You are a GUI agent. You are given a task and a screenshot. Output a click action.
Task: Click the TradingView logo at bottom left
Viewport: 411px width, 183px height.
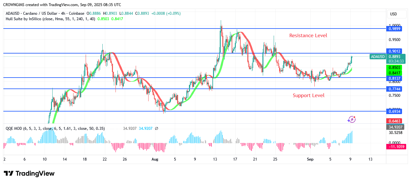29,173
